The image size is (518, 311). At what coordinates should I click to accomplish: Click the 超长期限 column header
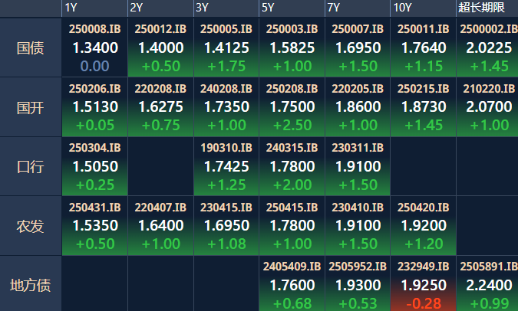tap(487, 8)
